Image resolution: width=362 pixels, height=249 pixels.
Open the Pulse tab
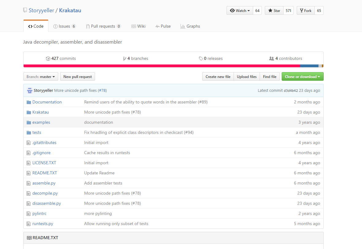pos(163,26)
